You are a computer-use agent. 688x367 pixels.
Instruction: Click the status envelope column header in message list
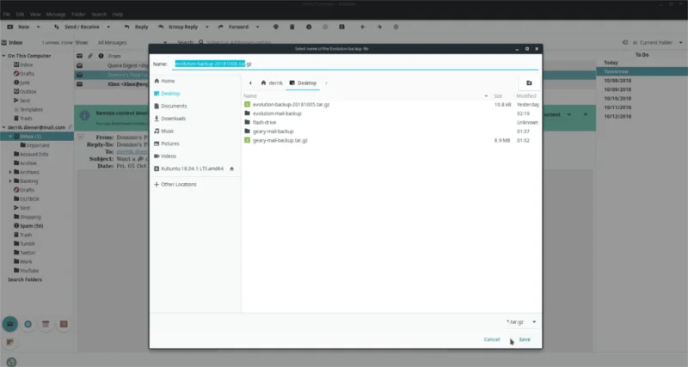tap(79, 56)
